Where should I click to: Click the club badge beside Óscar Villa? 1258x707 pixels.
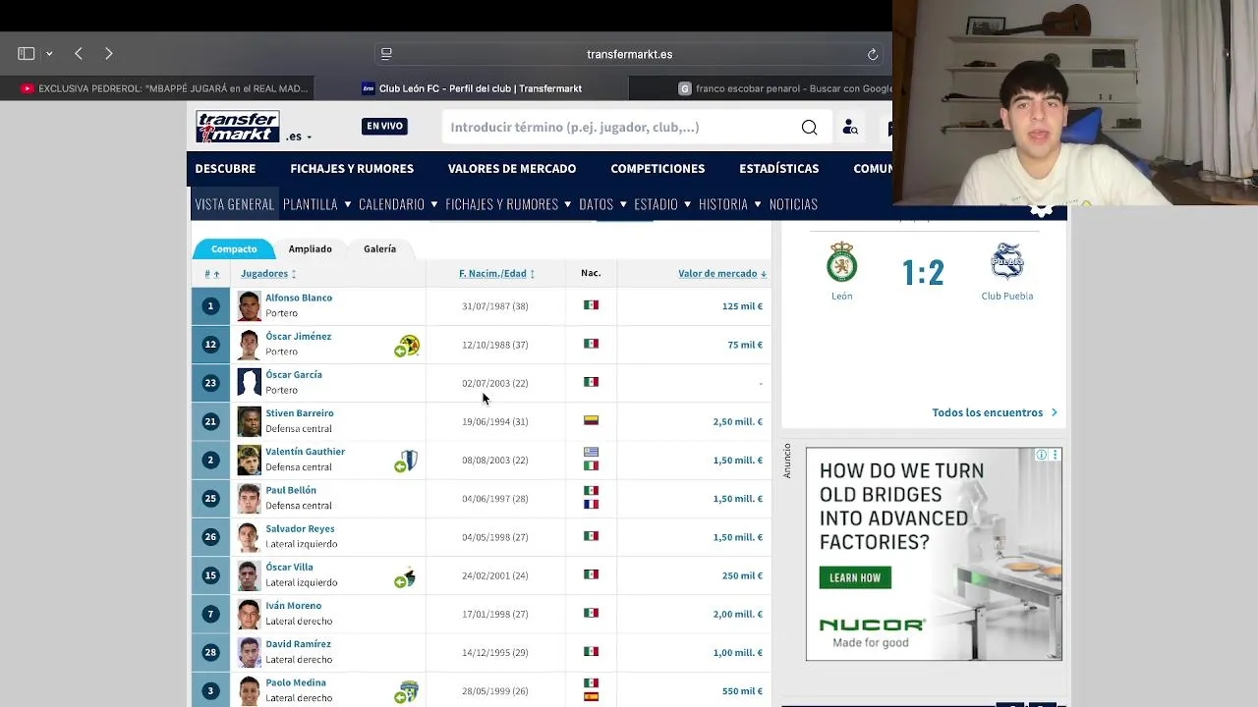407,576
